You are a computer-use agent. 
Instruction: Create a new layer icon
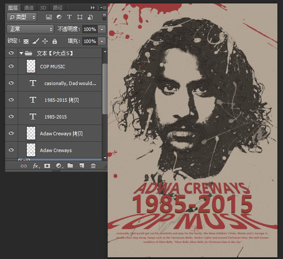(x=81, y=166)
